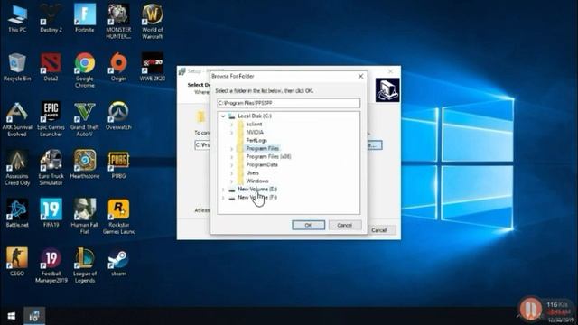Select the NVIDIA folder
Screen dimensions: 578x325
tap(255, 133)
